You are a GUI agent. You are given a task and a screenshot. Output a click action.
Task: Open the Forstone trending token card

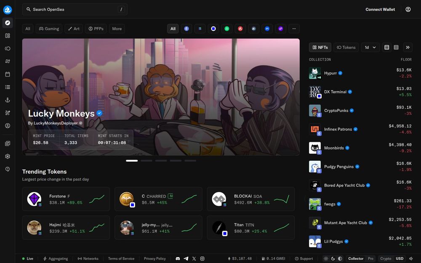pyautogui.click(x=66, y=199)
